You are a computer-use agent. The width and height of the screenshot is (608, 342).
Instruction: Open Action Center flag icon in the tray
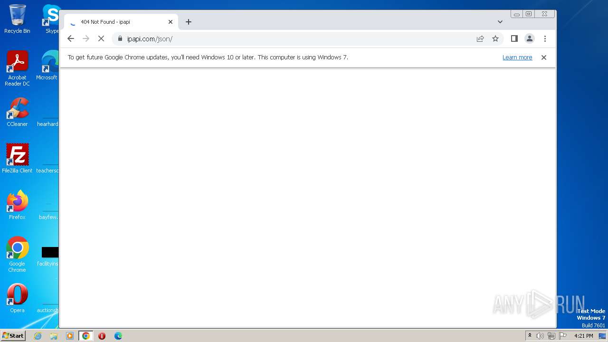pyautogui.click(x=563, y=336)
